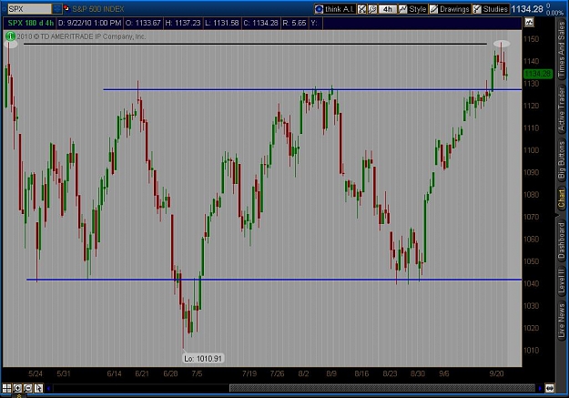Open the 4h timeframe selector
569x398 pixels.
(x=387, y=9)
